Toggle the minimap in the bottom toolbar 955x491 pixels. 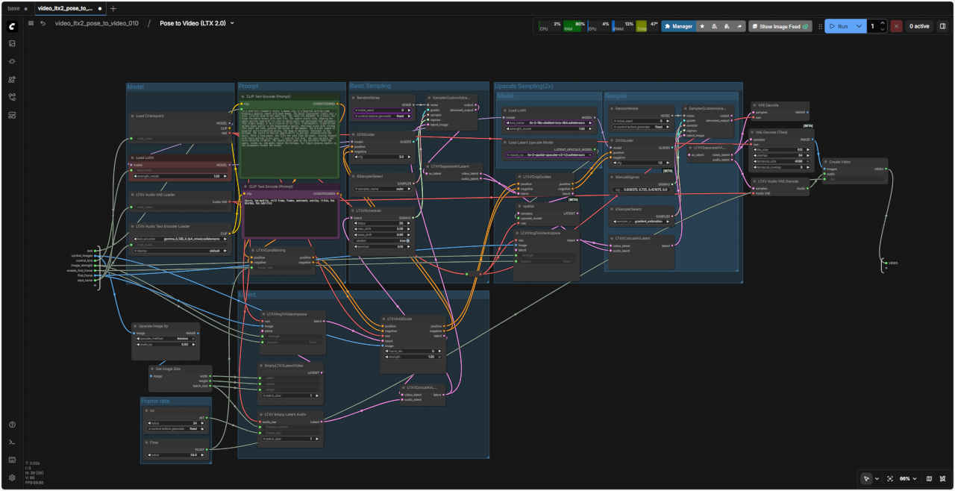pos(929,478)
